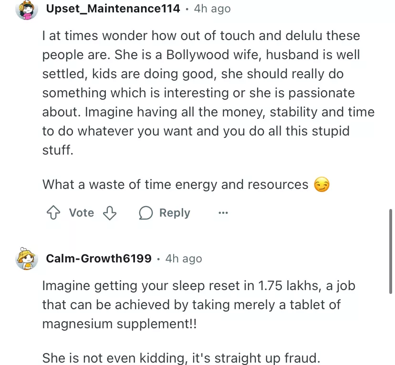The height and width of the screenshot is (365, 395).
Task: Open Upset_Maintenance114's avatar image
Action: pos(27,9)
